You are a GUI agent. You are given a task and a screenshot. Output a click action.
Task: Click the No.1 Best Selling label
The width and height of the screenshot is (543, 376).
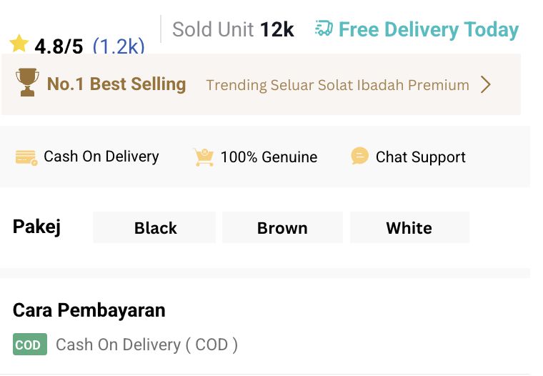click(x=116, y=84)
